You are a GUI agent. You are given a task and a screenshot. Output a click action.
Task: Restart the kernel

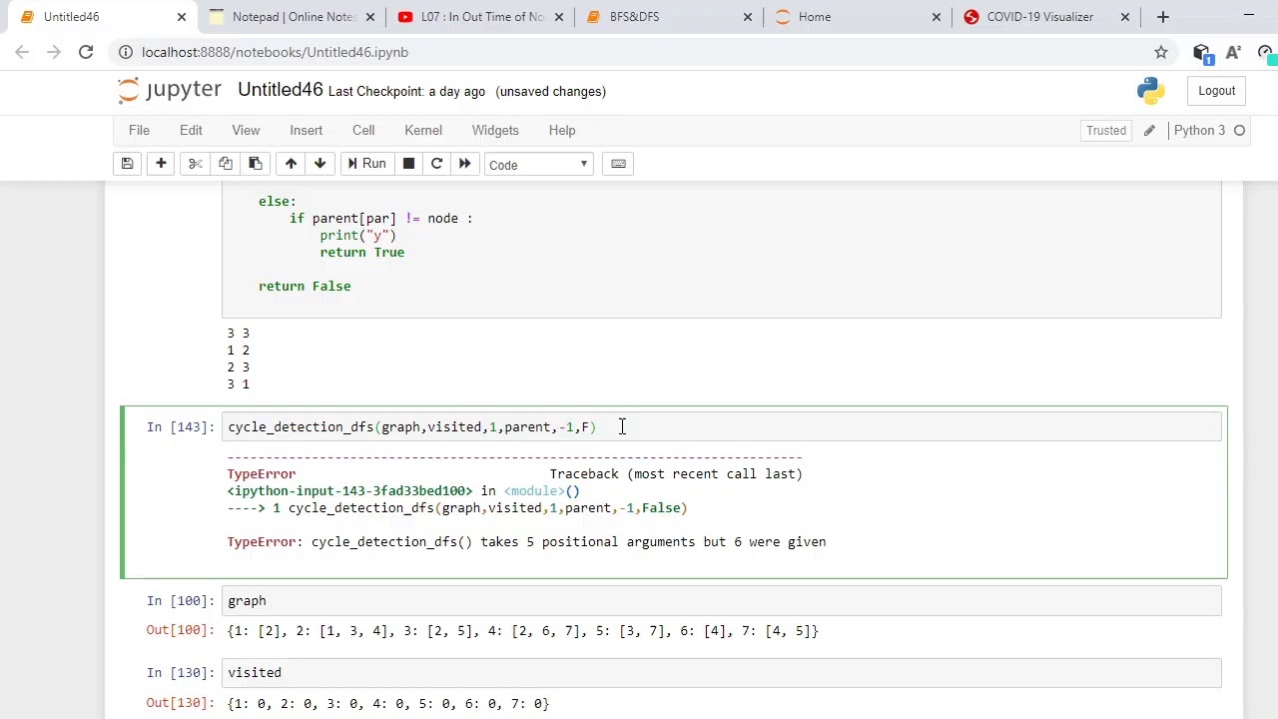[436, 164]
